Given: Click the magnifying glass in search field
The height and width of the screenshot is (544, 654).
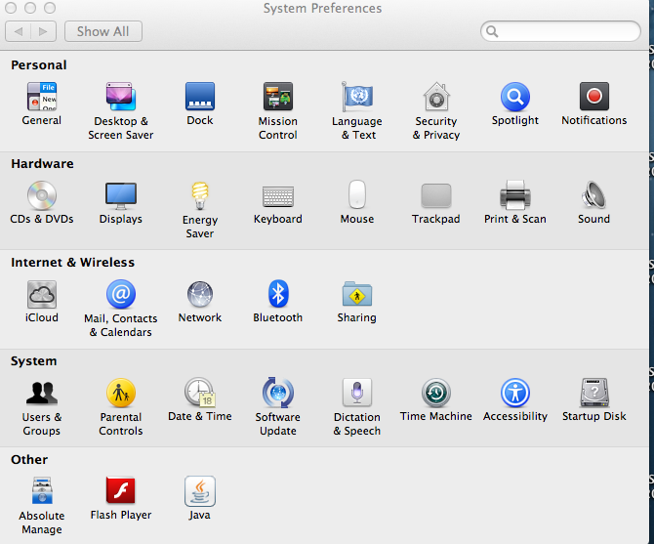Looking at the screenshot, I should click(x=492, y=31).
